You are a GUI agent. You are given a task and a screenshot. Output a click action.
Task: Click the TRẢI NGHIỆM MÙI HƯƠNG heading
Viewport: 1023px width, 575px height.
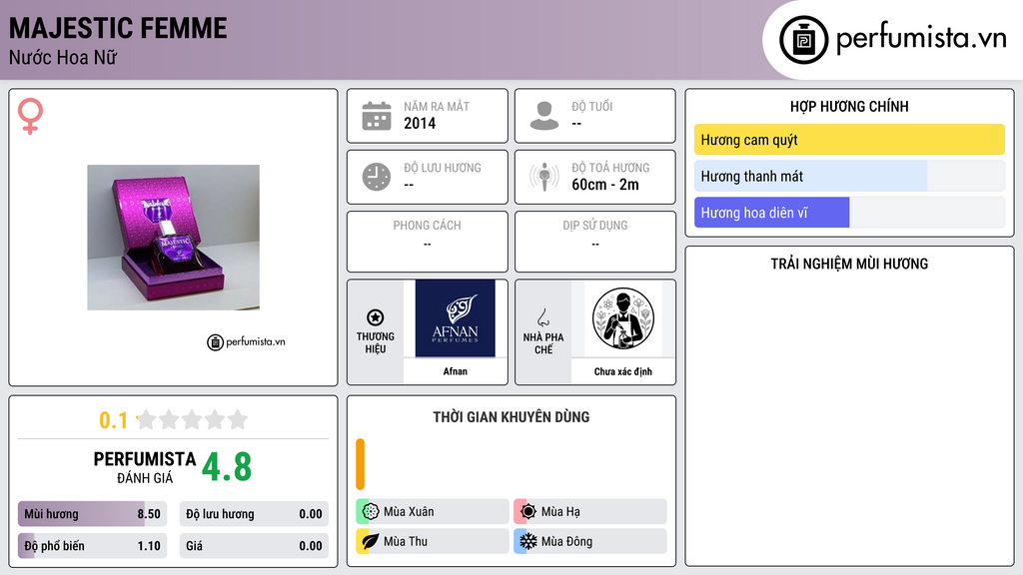click(x=849, y=264)
